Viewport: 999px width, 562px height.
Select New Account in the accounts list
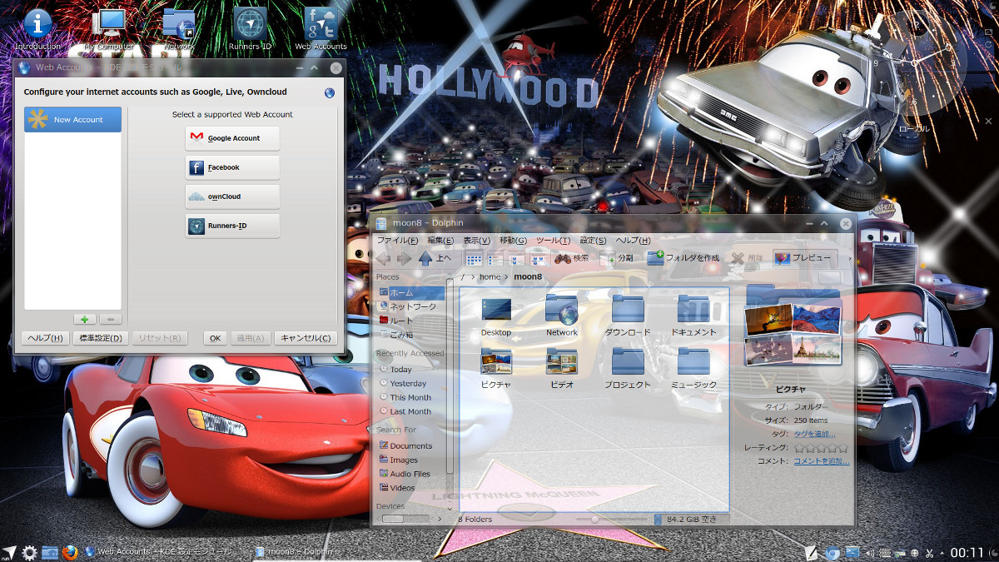(72, 120)
